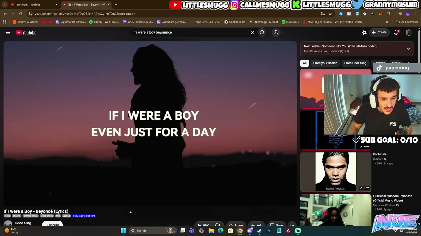Open the YouTube account avatar menu
This screenshot has width=421, height=236.
pos(409,32)
